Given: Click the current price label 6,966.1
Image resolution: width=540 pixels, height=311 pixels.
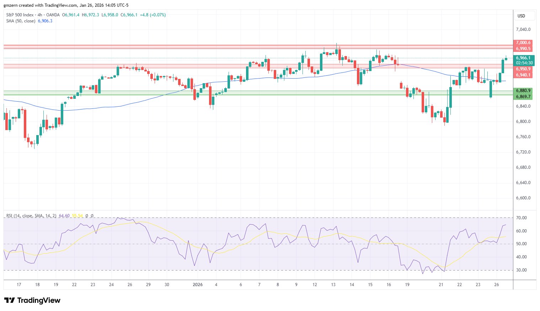Looking at the screenshot, I should (x=523, y=58).
